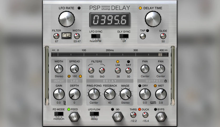Click the PING-PONG knob

(94, 94)
